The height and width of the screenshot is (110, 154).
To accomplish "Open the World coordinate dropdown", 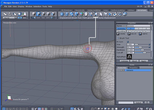I will [10, 18].
